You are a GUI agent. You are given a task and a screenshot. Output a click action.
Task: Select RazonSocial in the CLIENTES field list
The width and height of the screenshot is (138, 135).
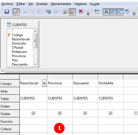[21, 39]
